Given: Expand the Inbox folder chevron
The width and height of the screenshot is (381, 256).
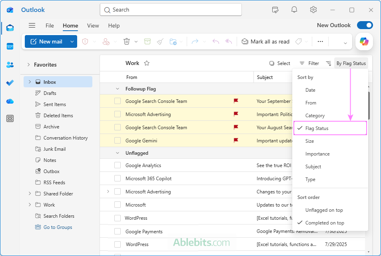Looking at the screenshot, I should tap(30, 82).
